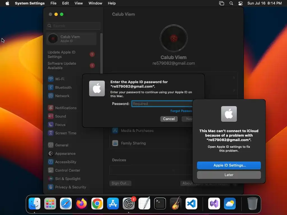287x215 pixels.
Task: Open the Weather app in Dock
Action: click(230, 204)
